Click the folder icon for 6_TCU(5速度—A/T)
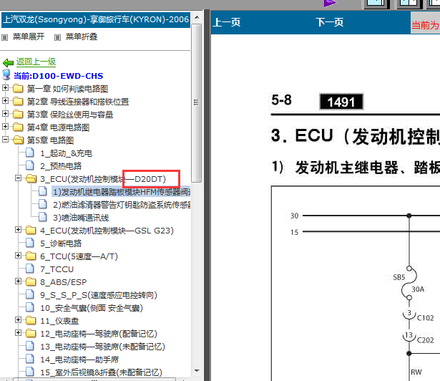Viewport: 440px width, 381px height. (x=31, y=256)
